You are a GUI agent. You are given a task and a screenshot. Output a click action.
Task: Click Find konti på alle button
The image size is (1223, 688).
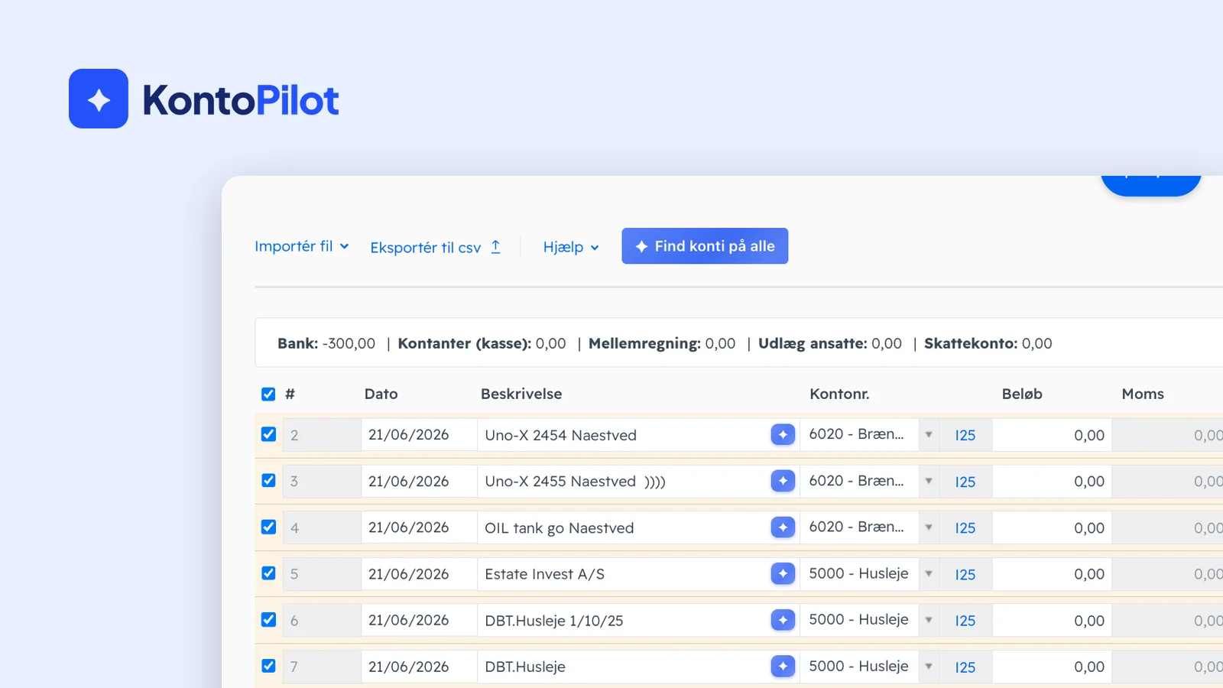tap(705, 246)
